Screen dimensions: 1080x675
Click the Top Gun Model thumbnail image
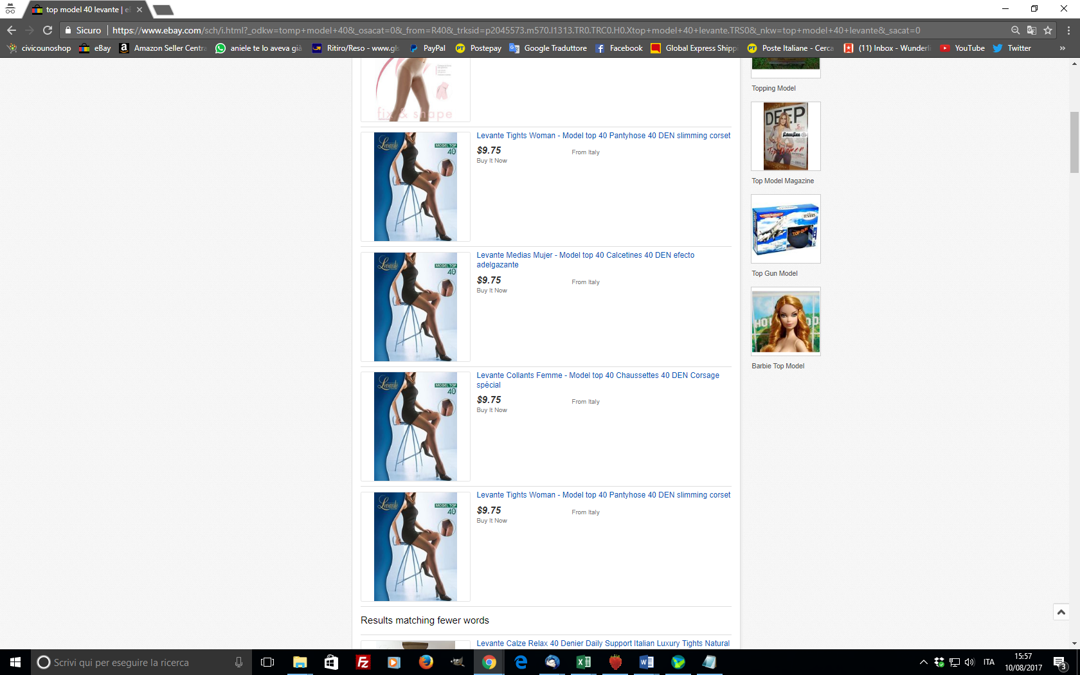tap(786, 229)
